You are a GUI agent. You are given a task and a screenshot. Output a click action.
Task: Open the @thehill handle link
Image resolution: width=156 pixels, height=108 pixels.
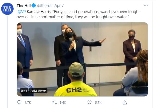click(45, 5)
